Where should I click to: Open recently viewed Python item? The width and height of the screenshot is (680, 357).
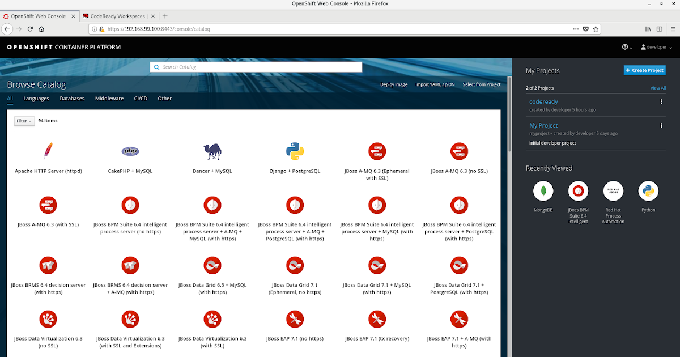click(x=648, y=191)
